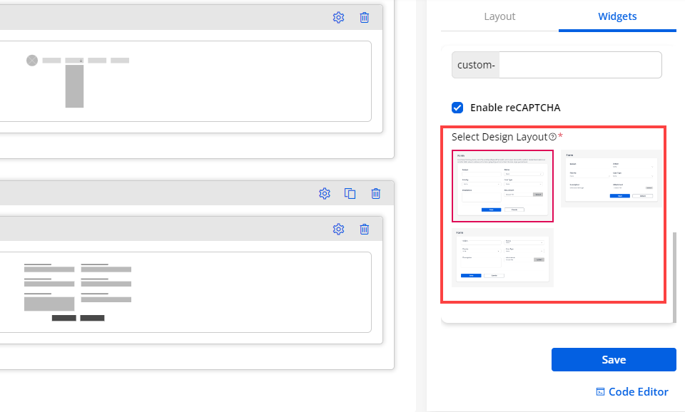Click the duplicate section icon
The height and width of the screenshot is (412, 685).
350,193
